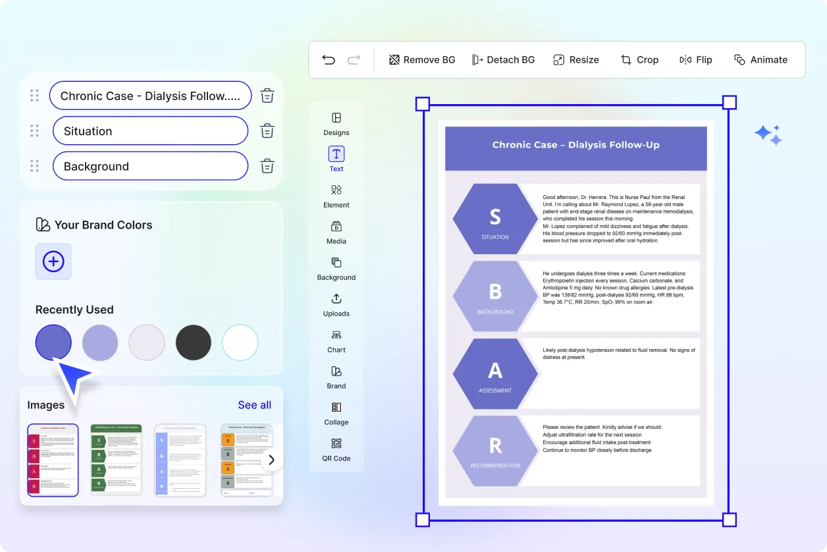
Task: Open the Element panel
Action: tap(336, 197)
